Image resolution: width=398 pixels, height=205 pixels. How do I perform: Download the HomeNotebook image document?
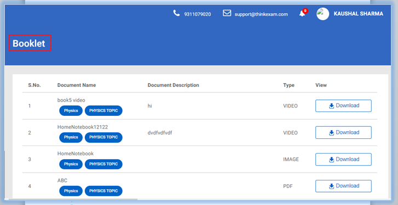tap(343, 160)
